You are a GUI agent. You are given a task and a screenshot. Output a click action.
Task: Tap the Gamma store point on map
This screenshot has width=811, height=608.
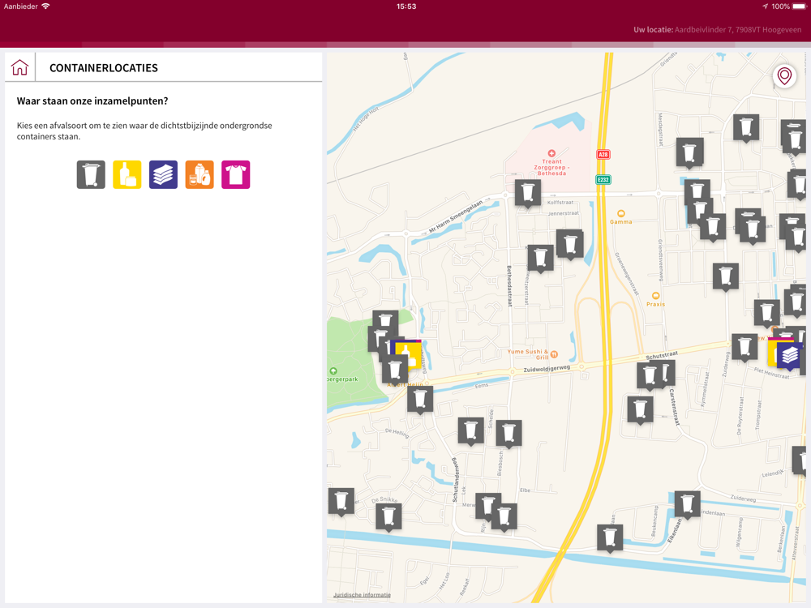coord(621,213)
